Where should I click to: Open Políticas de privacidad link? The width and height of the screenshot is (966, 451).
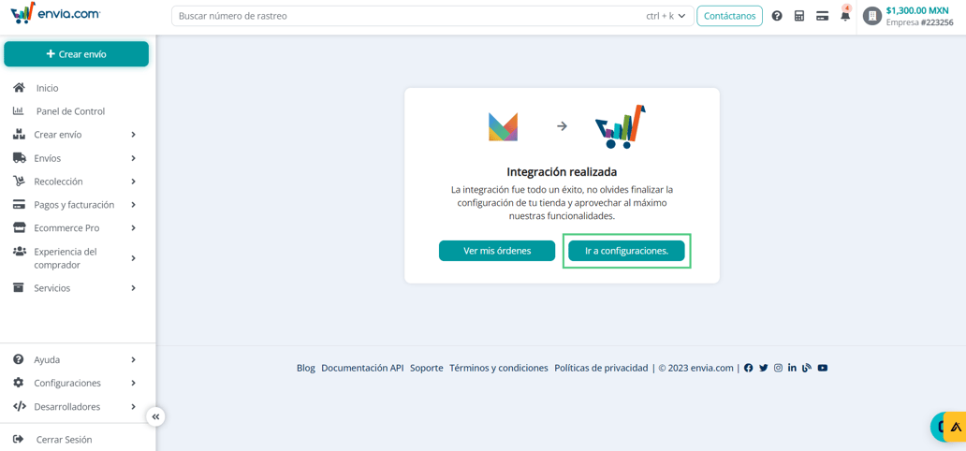tap(601, 368)
